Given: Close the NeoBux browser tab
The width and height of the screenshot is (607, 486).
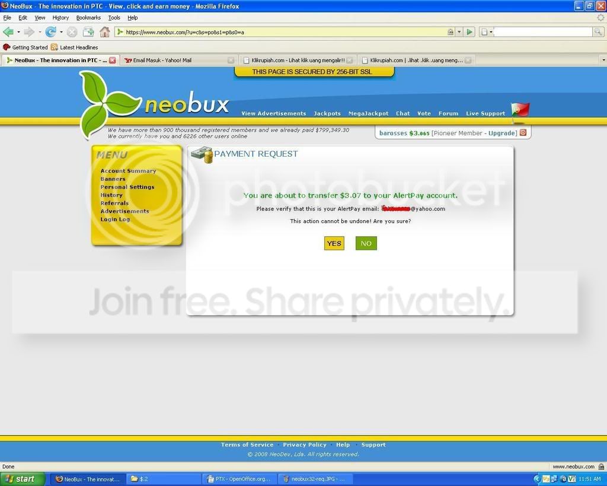Looking at the screenshot, I should [112, 60].
